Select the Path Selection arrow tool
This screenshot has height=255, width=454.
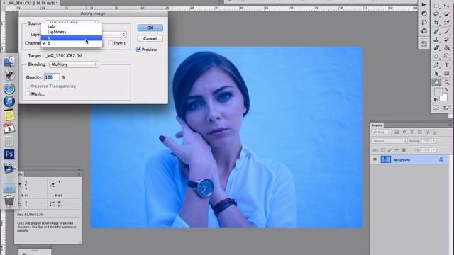(436, 74)
